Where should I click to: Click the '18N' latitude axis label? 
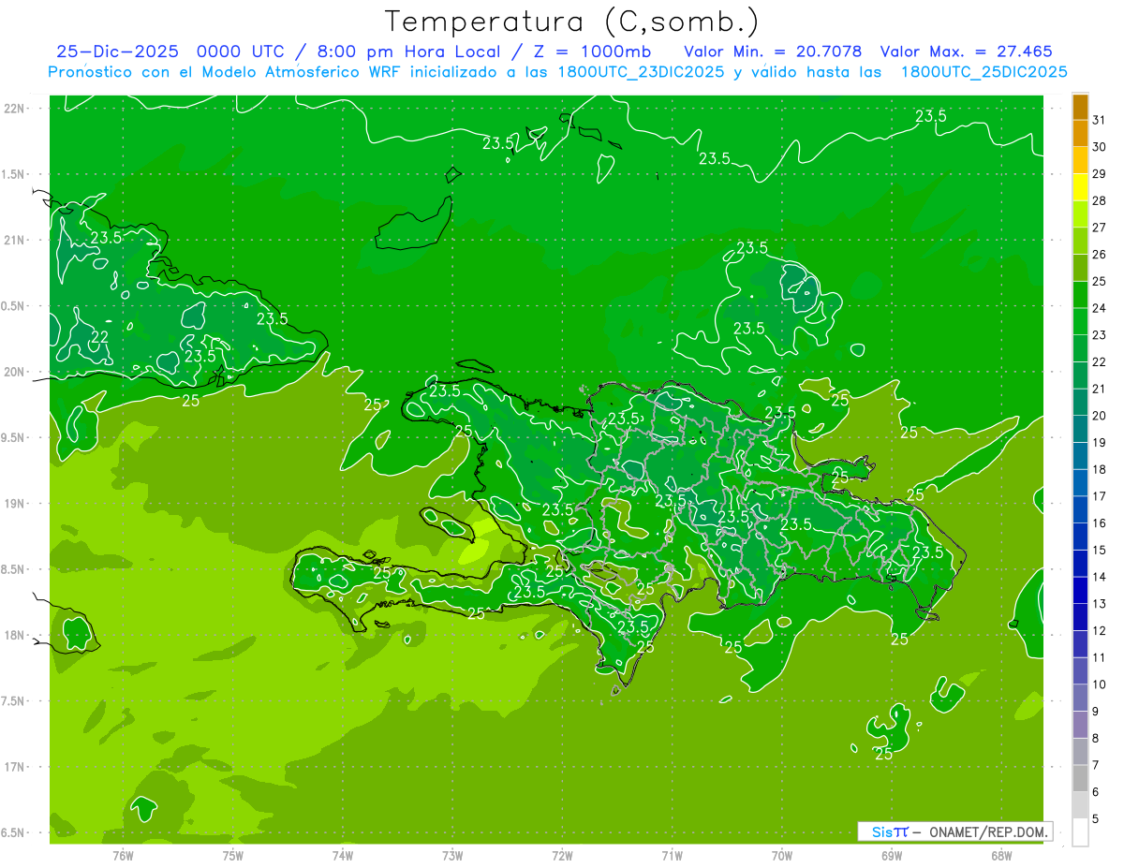pyautogui.click(x=15, y=635)
